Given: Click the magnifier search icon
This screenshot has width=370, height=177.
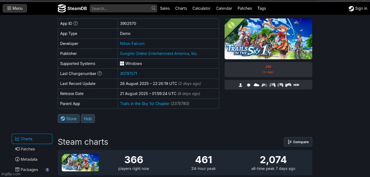Looking at the screenshot, I should click(x=153, y=8).
